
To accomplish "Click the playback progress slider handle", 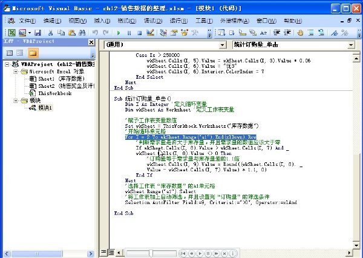I will point(151,253).
